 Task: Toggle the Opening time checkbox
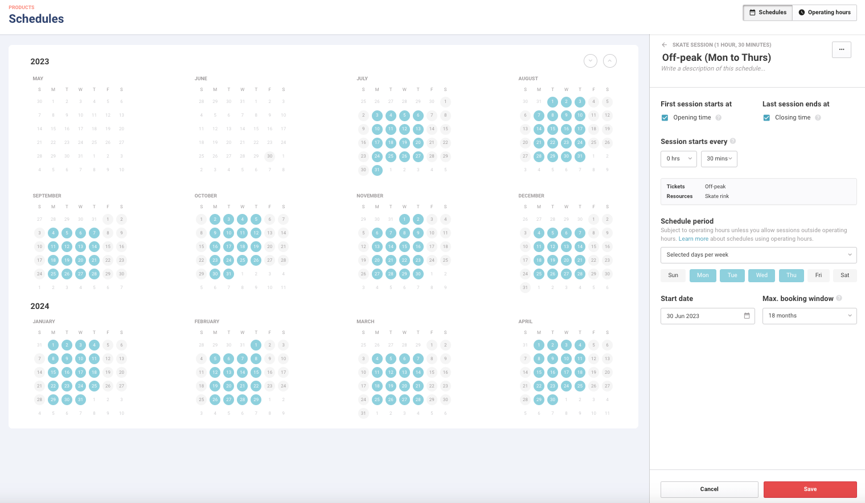[665, 118]
